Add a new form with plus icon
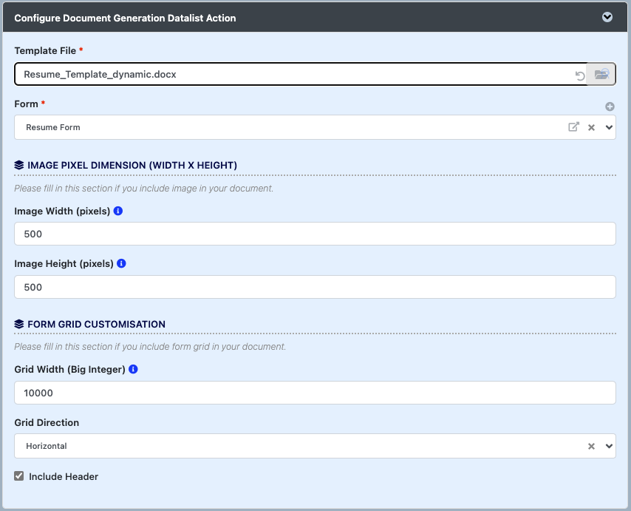 (x=610, y=106)
